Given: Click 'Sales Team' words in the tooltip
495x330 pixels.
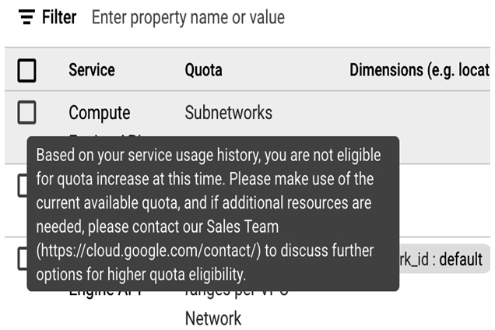Looking at the screenshot, I should [243, 226].
